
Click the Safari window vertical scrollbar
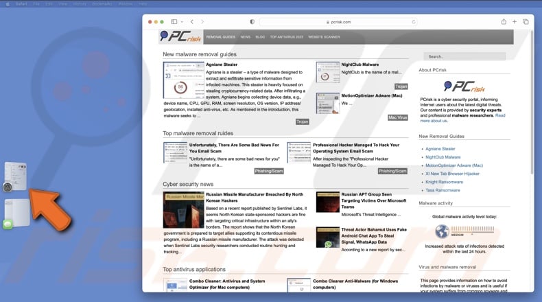(x=532, y=104)
